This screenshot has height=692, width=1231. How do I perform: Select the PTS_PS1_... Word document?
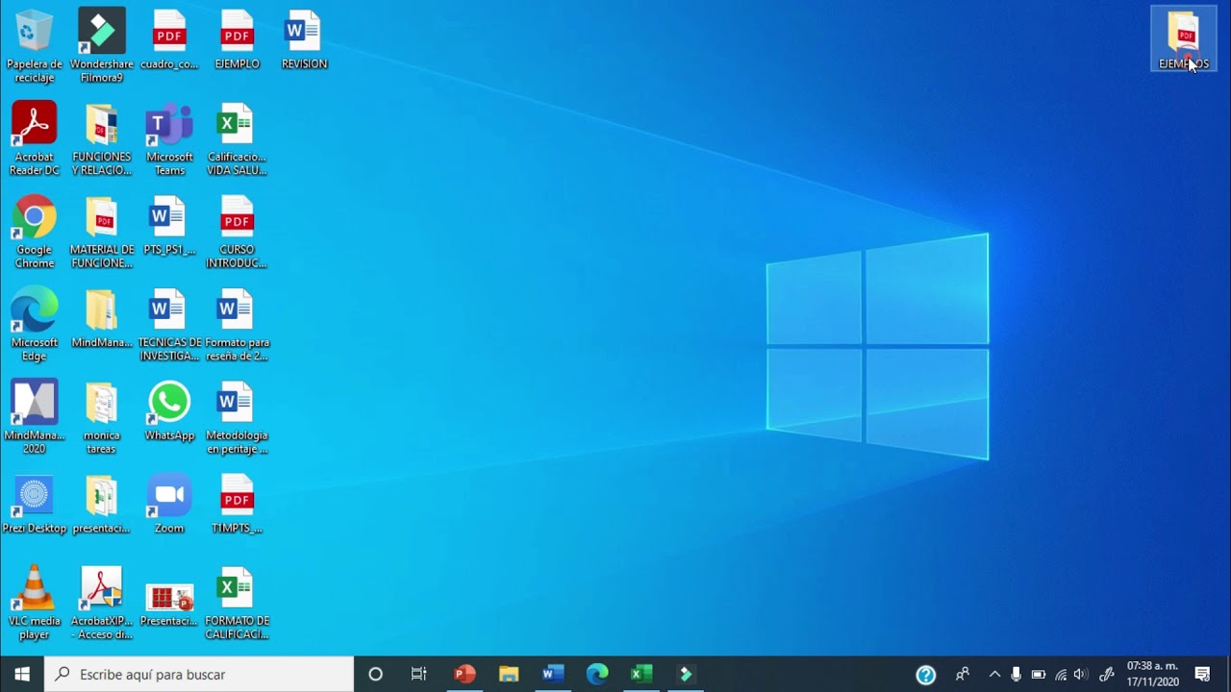(169, 227)
